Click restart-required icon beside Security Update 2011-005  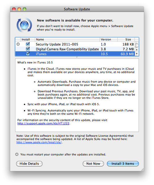(x=18, y=44)
